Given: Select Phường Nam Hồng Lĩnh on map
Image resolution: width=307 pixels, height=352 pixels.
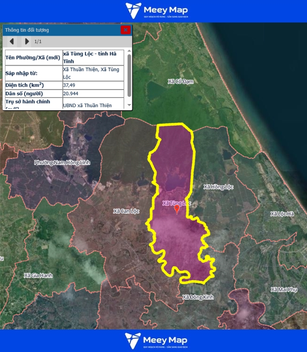Looking at the screenshot, I should pyautogui.click(x=62, y=163).
